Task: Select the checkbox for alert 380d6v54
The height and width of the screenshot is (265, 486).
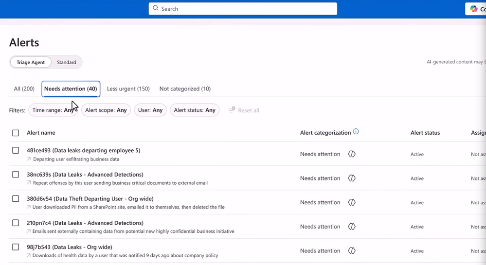Action: [16, 199]
